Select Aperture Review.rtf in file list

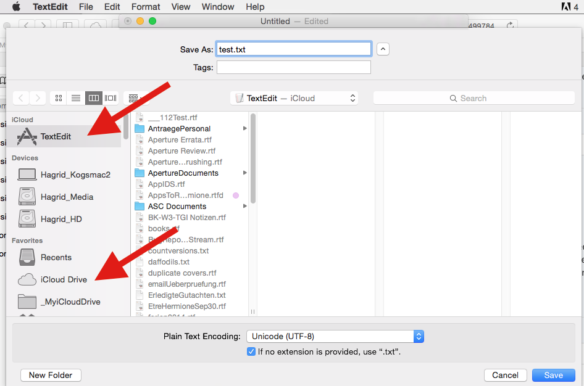[x=181, y=151]
